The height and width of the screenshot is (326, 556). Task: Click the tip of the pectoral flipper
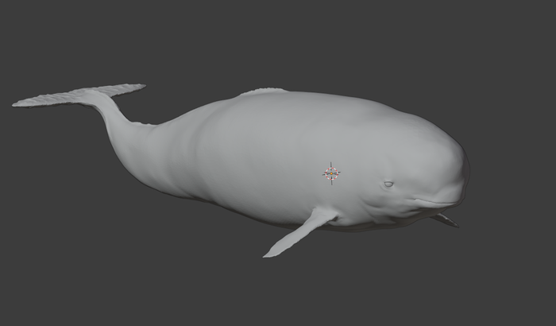pos(268,254)
